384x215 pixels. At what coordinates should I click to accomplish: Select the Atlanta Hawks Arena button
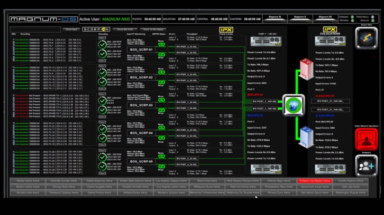coord(28,181)
